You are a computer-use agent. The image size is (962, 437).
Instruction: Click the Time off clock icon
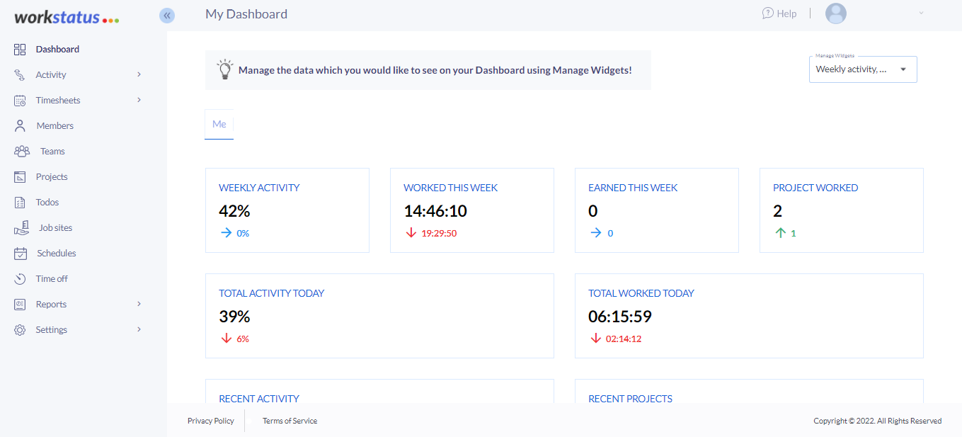(x=21, y=279)
